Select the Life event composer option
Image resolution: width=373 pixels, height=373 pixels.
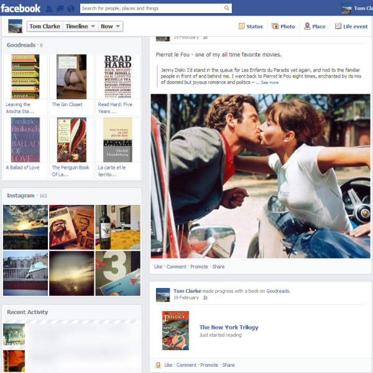point(351,27)
